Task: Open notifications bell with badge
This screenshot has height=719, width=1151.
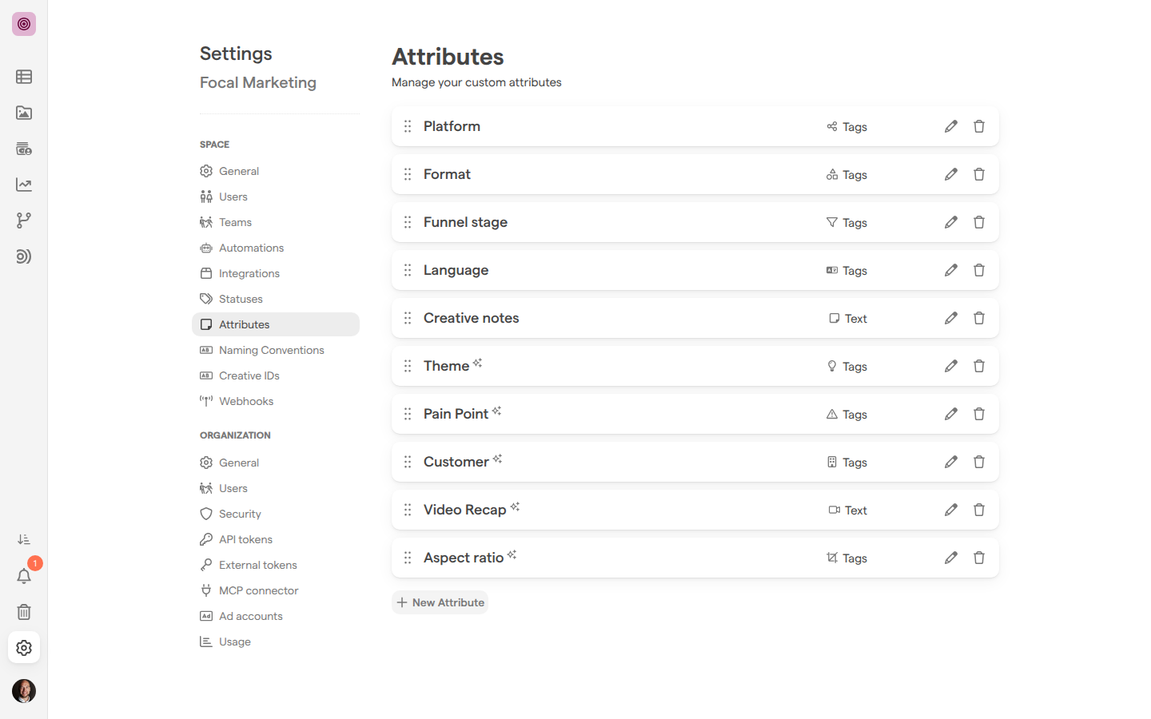Action: [24, 576]
